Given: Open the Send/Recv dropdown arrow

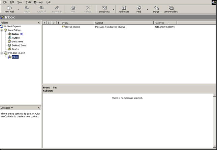Looking at the screenshot, I should pyautogui.click(x=113, y=9).
